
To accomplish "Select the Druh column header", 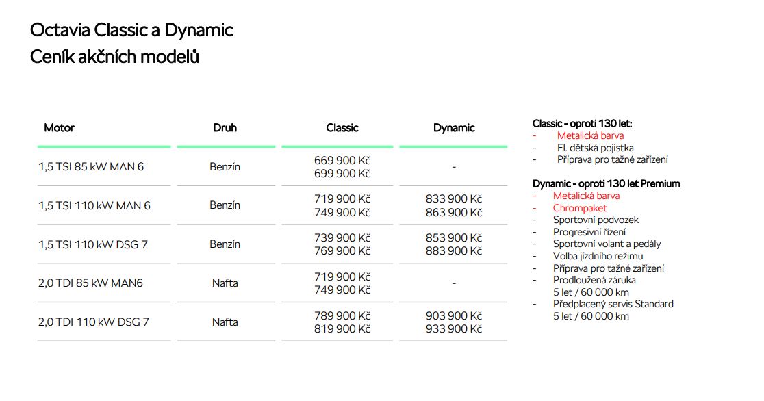I will (225, 128).
